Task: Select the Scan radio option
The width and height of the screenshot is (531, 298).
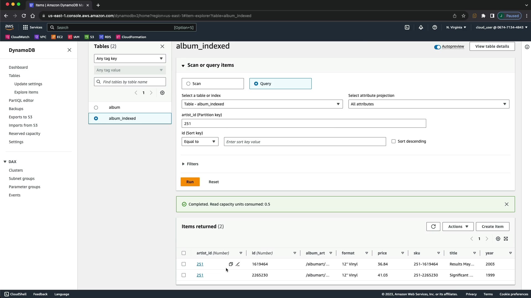Action: (188, 84)
